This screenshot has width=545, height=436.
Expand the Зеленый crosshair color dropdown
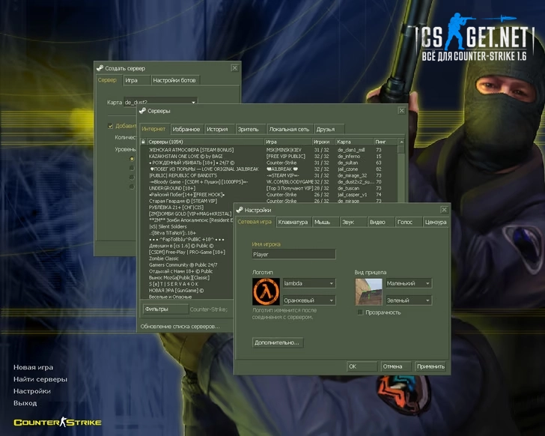coord(408,300)
